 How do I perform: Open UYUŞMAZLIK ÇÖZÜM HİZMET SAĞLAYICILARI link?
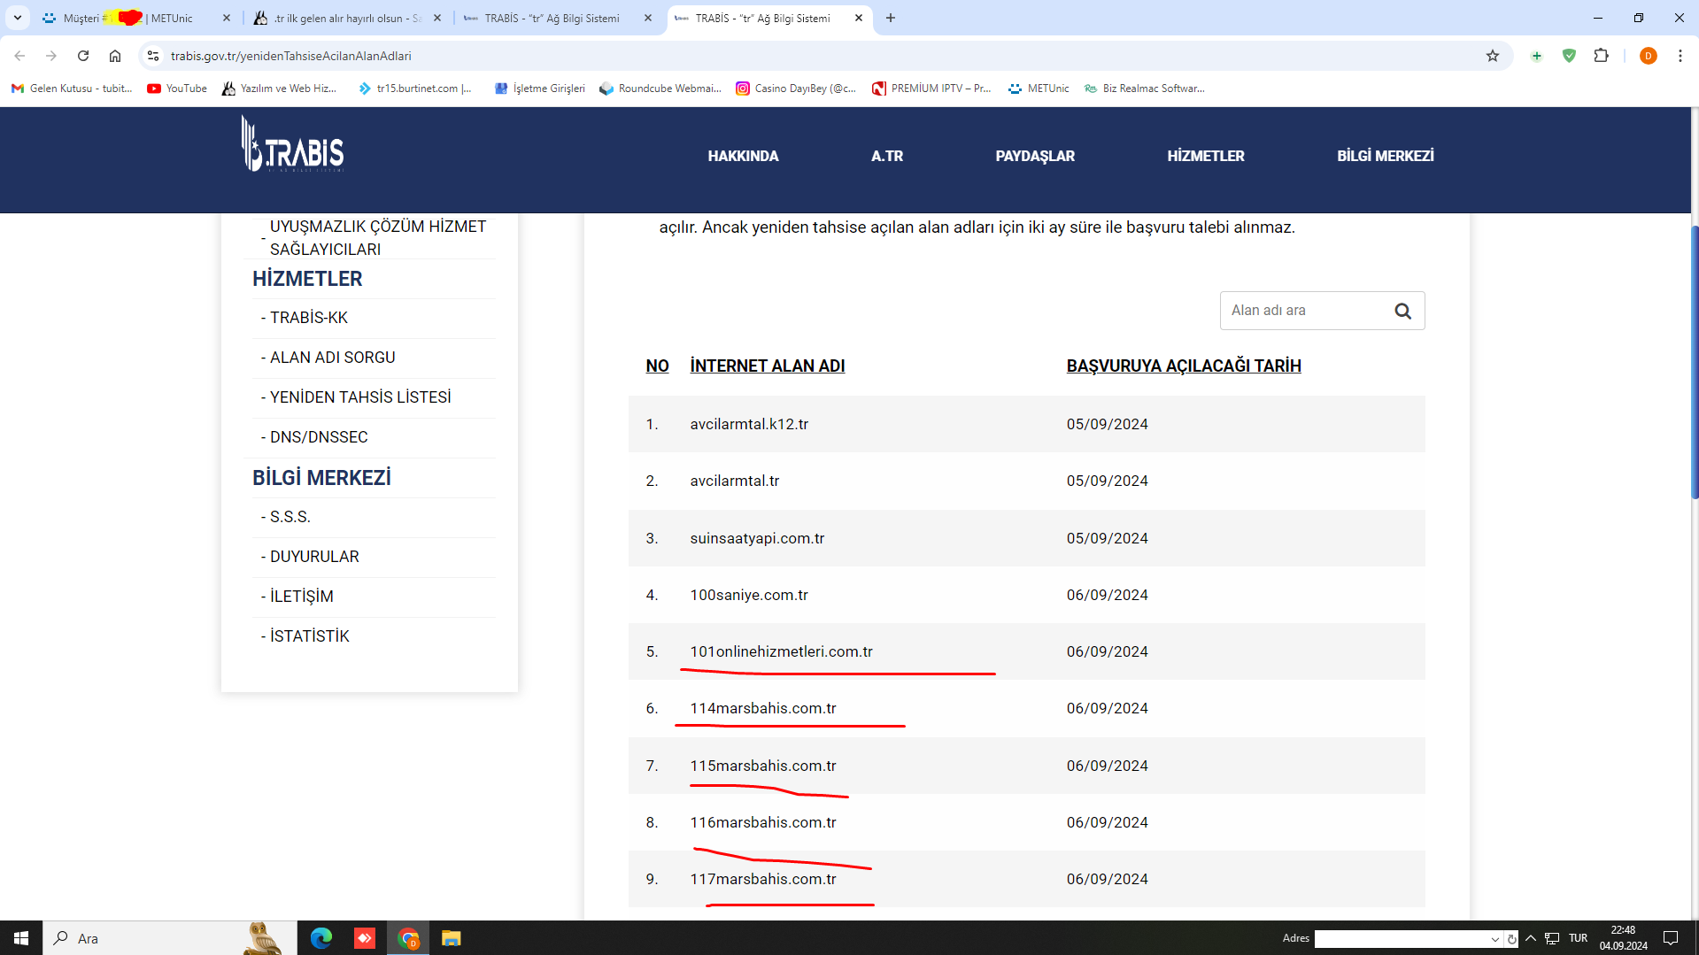coord(378,238)
